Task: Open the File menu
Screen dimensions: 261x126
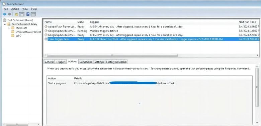Action: (x=6, y=9)
